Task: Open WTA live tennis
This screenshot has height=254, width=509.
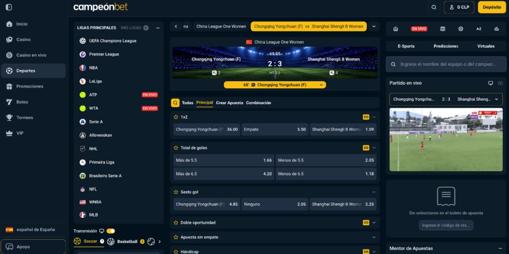Action: [119, 108]
